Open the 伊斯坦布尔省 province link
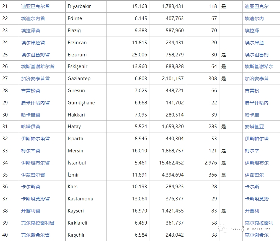 [x=35, y=163]
